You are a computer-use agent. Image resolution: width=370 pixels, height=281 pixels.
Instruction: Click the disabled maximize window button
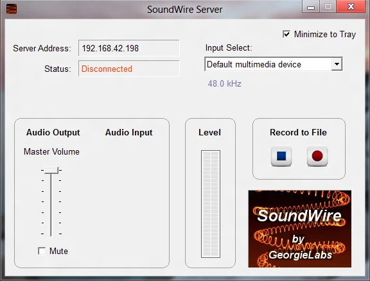click(x=328, y=6)
